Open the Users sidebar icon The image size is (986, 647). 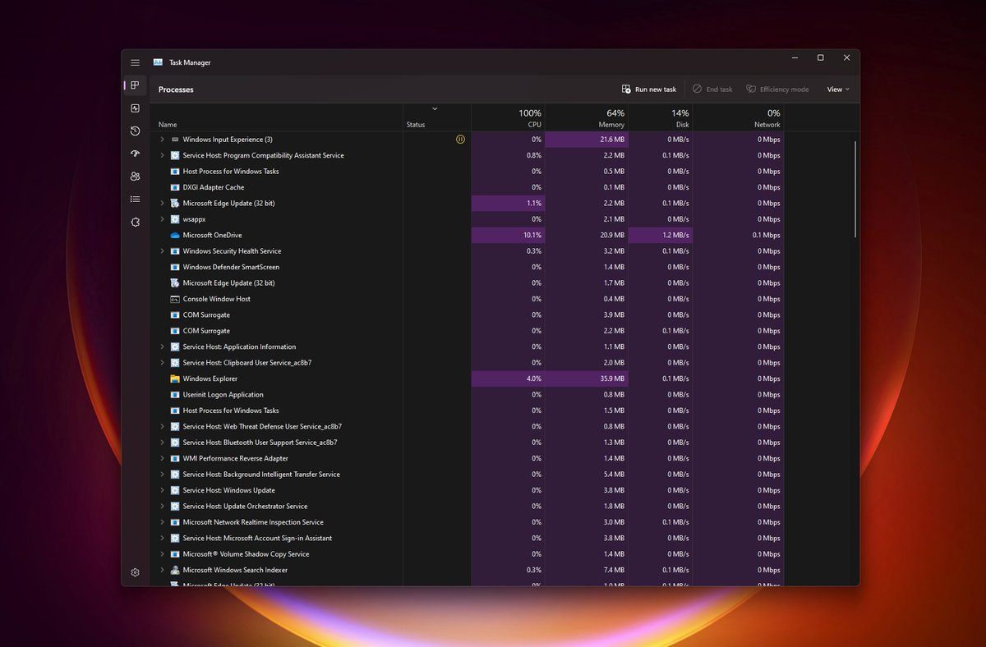(135, 177)
